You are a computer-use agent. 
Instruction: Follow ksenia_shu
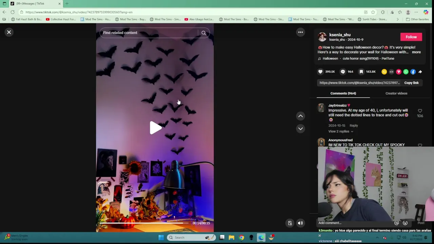[x=411, y=37]
